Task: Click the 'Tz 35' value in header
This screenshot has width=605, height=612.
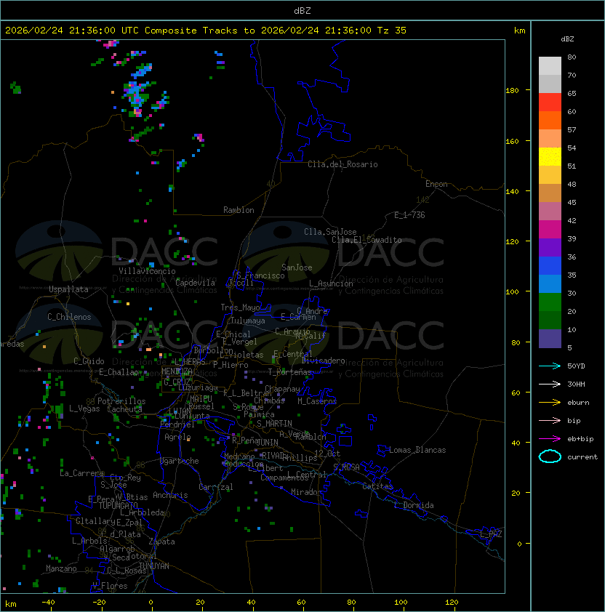Action: click(x=392, y=31)
